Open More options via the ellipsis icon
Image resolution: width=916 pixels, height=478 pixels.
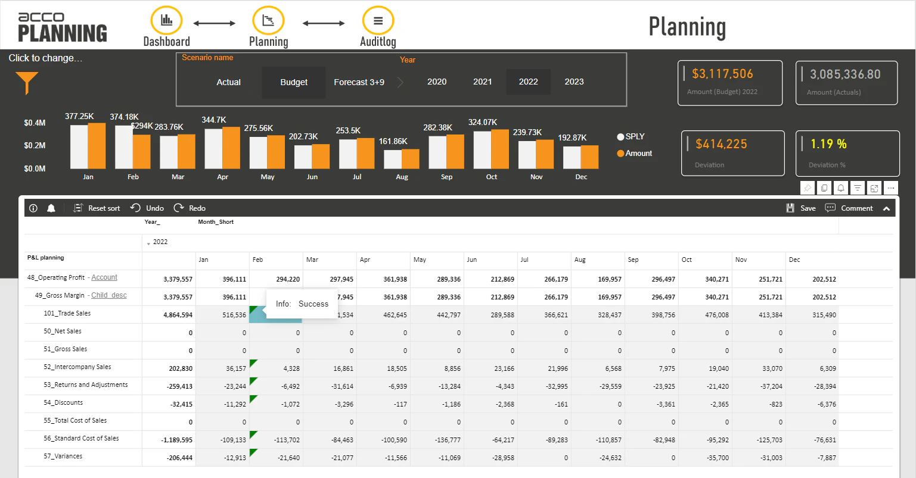pos(891,188)
